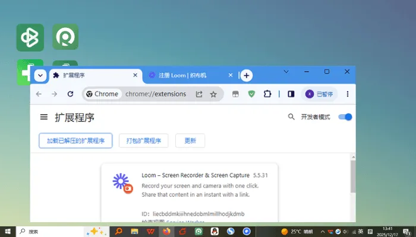Click the Chrome site info chip
This screenshot has height=237, width=416.
(x=102, y=94)
